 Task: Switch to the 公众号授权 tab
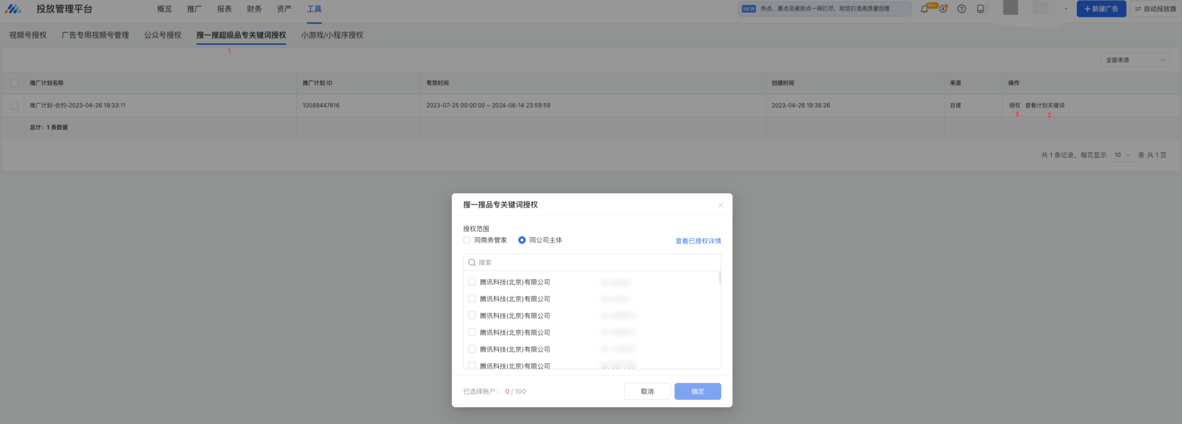162,35
